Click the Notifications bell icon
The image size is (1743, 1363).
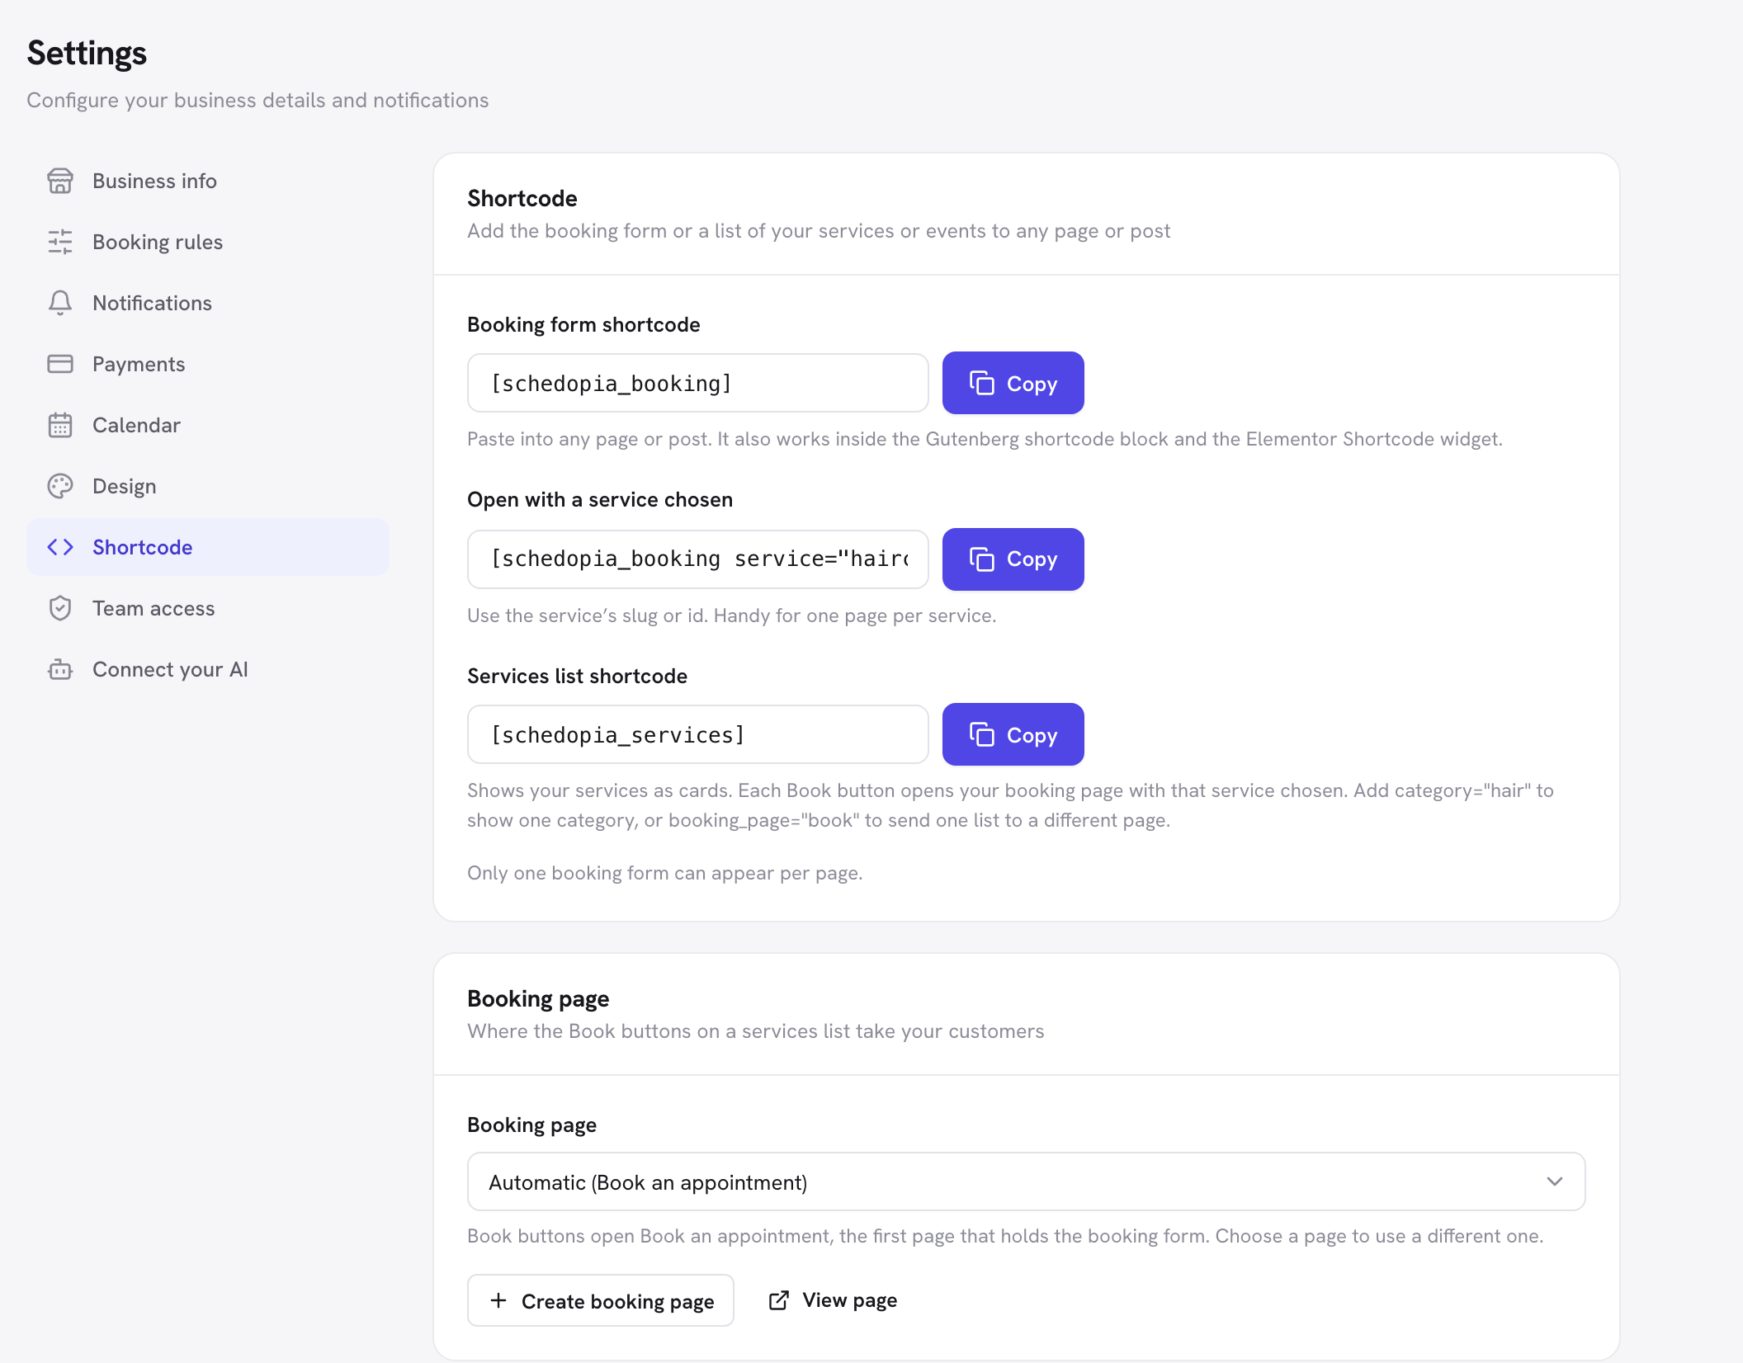pyautogui.click(x=60, y=303)
